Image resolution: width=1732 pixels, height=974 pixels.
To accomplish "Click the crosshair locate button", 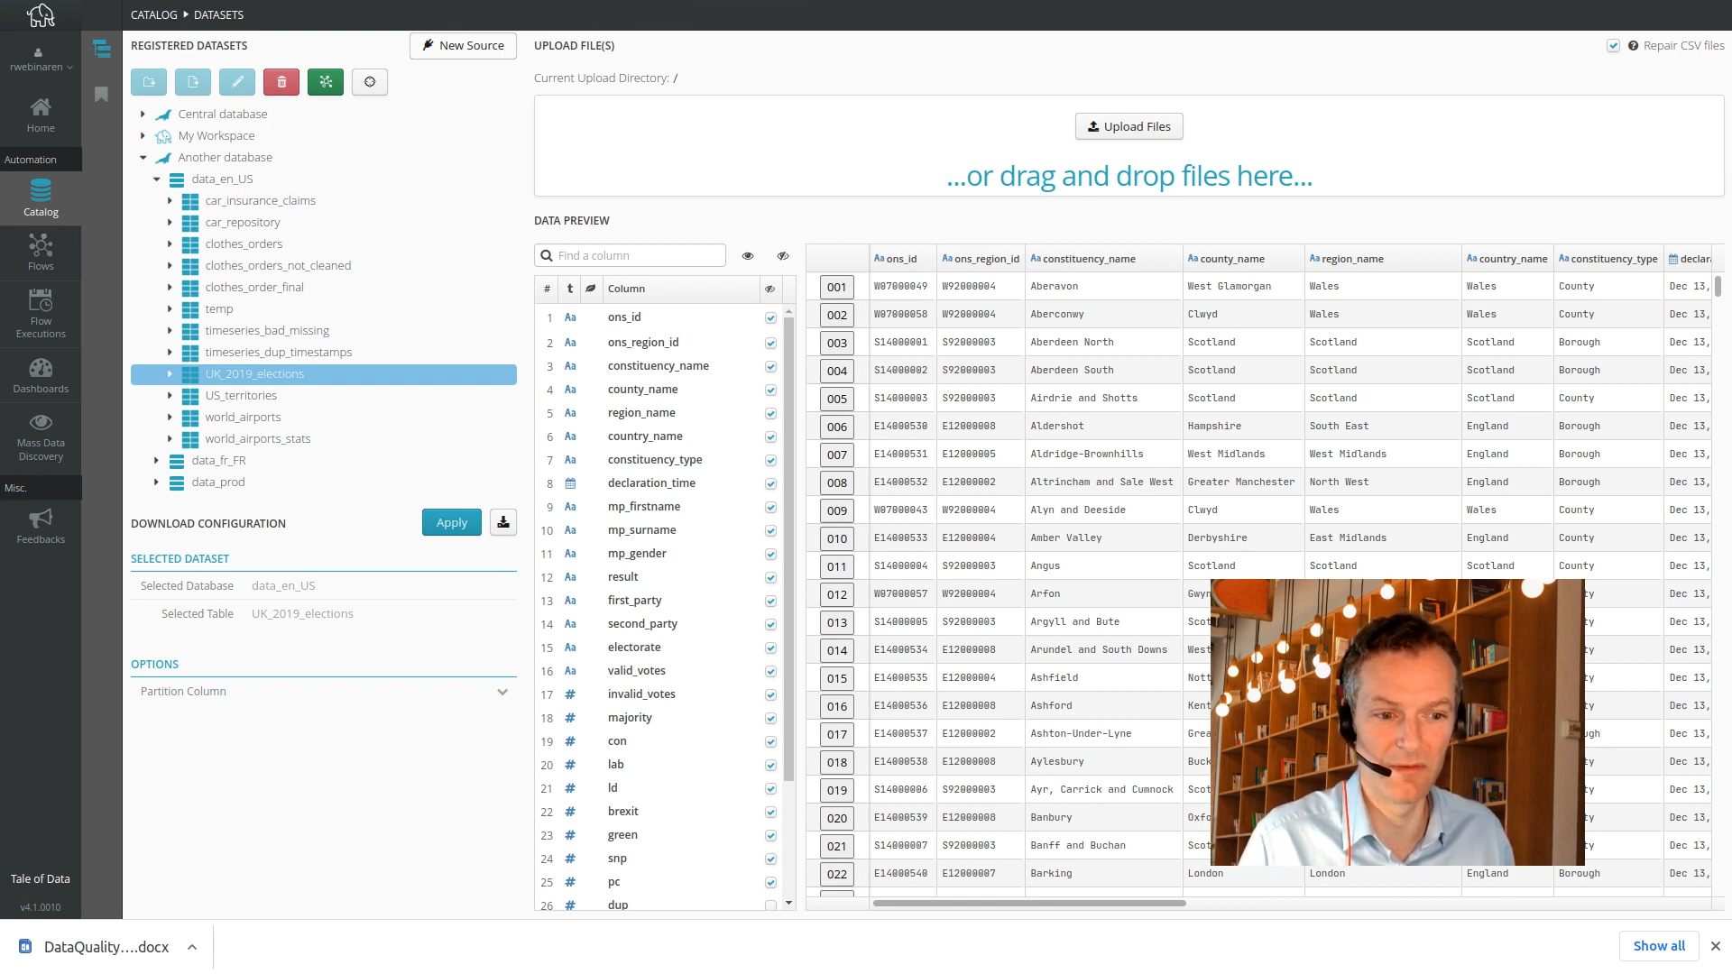I will pyautogui.click(x=370, y=82).
